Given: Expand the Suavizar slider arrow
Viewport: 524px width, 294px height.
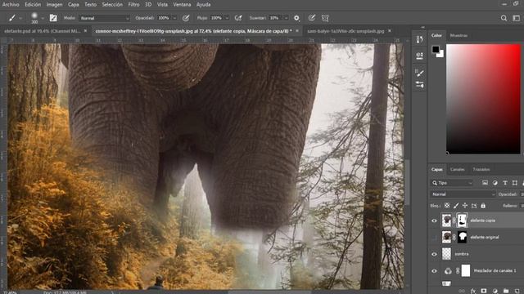Looking at the screenshot, I should pos(286,18).
